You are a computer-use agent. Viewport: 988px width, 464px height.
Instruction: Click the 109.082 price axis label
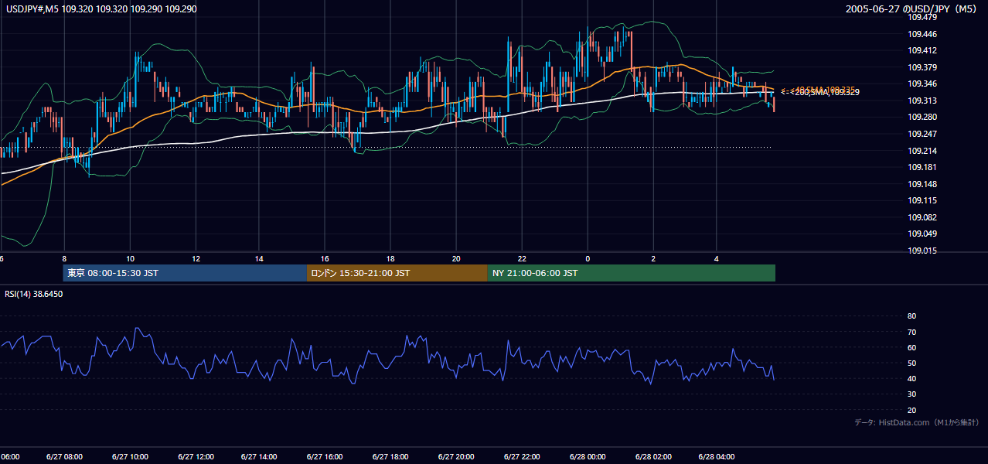click(922, 217)
